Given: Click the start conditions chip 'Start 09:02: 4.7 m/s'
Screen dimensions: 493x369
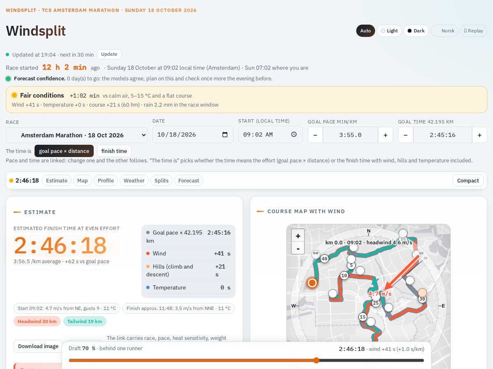Looking at the screenshot, I should pyautogui.click(x=67, y=308).
